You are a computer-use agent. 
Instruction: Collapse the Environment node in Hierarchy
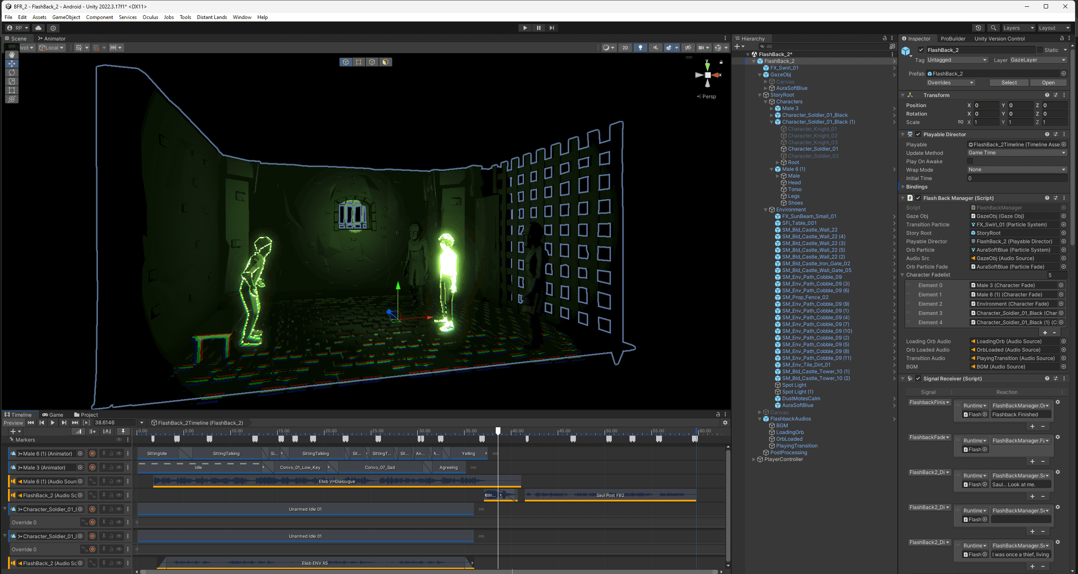click(x=766, y=210)
